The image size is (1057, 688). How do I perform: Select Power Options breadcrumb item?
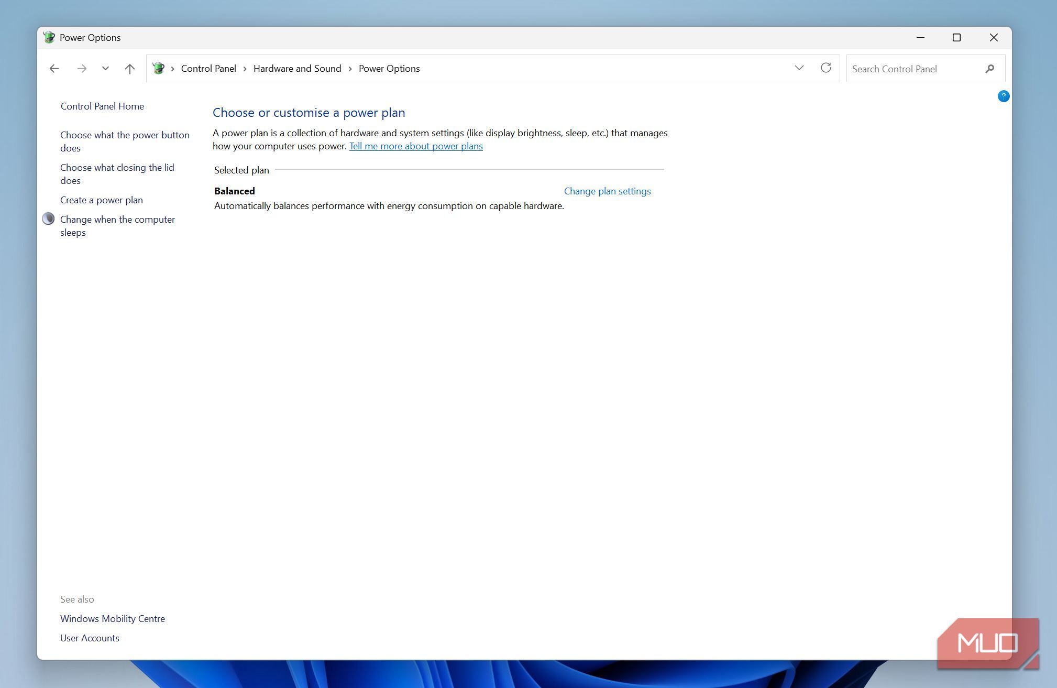(x=389, y=69)
